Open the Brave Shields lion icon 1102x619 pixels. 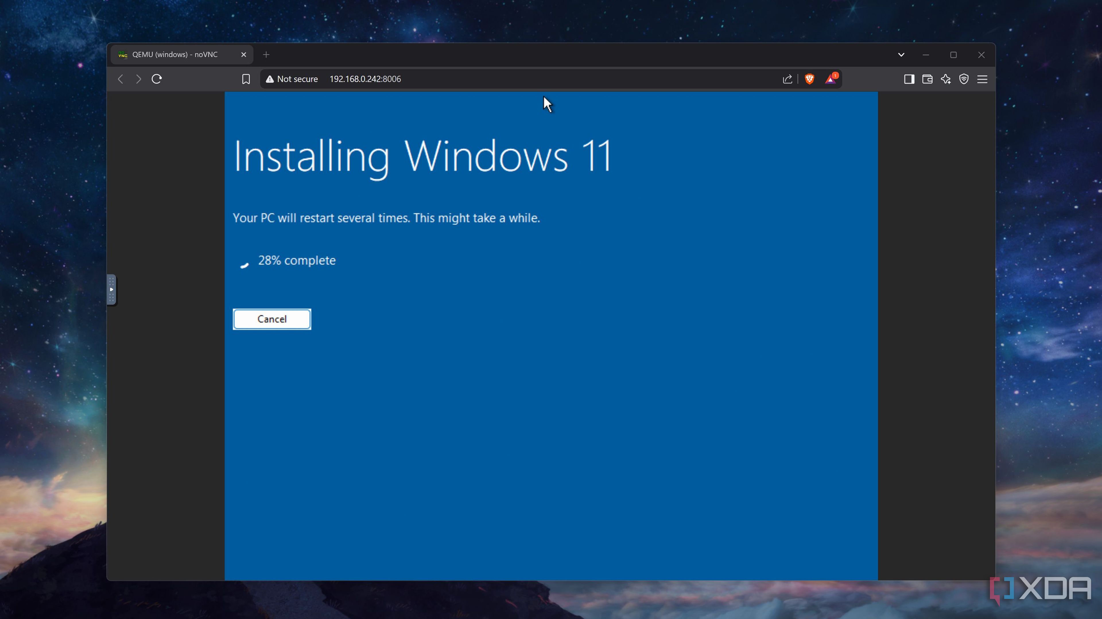(809, 79)
